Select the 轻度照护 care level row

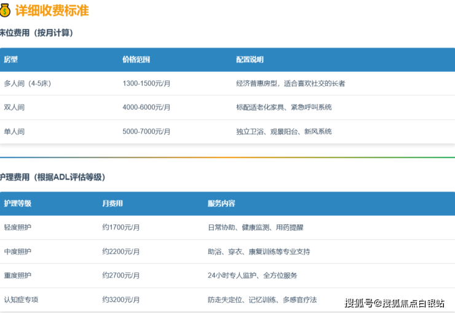[x=17, y=228]
